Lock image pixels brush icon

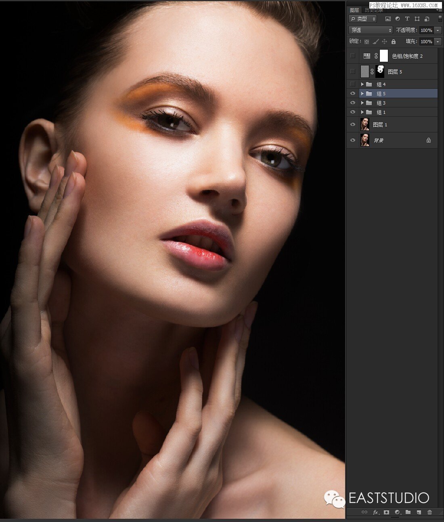[x=375, y=42]
